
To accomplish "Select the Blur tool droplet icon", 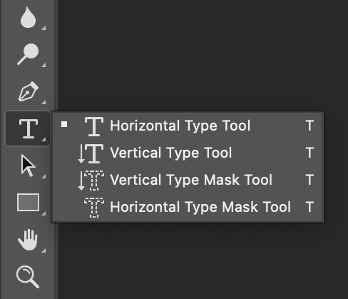I will 28,17.
